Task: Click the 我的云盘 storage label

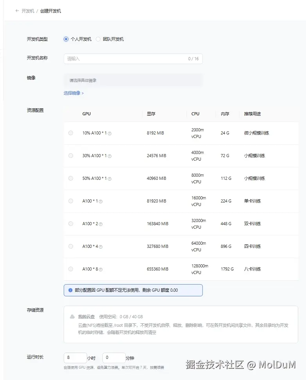Action: coord(86,317)
